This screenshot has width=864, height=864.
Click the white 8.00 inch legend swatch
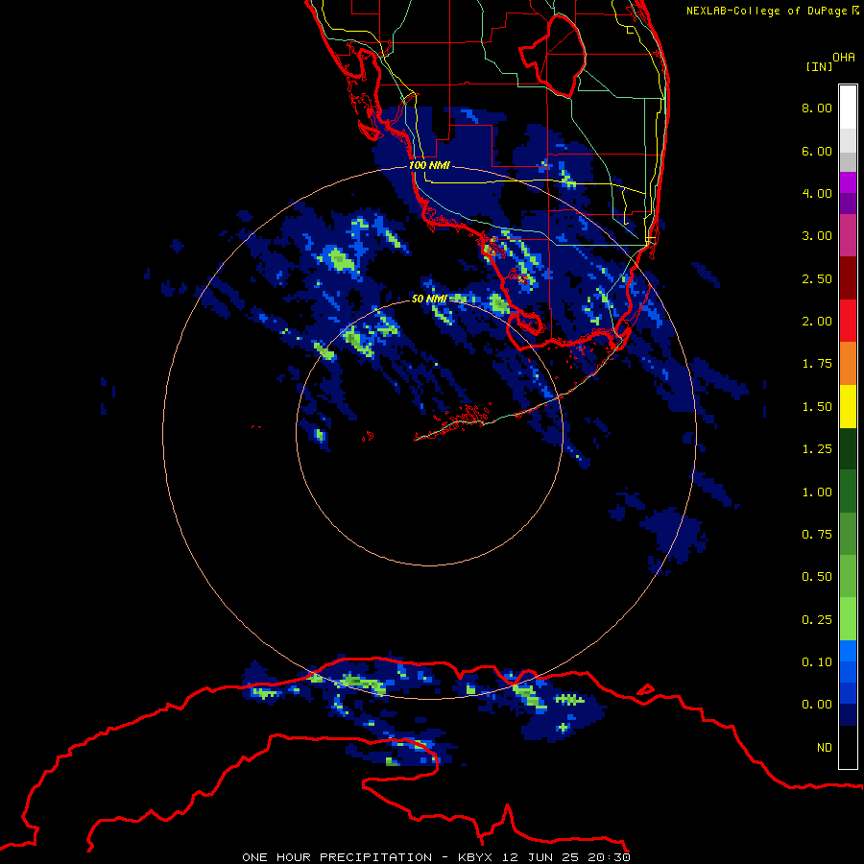848,107
